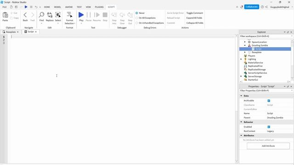Click the Name property value field
Viewport: 294px width, 165px height.
(x=280, y=113)
